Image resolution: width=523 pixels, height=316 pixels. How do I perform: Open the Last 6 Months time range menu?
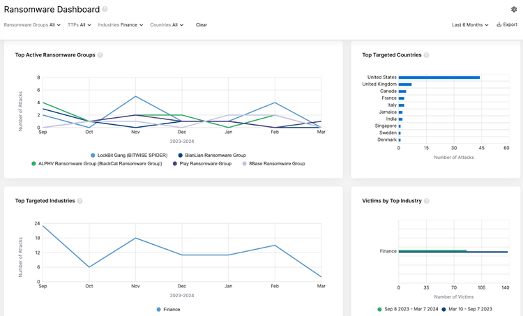coord(470,25)
